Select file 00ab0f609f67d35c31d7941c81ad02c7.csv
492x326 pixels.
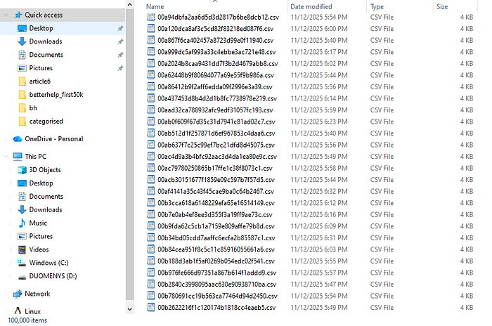click(216, 122)
